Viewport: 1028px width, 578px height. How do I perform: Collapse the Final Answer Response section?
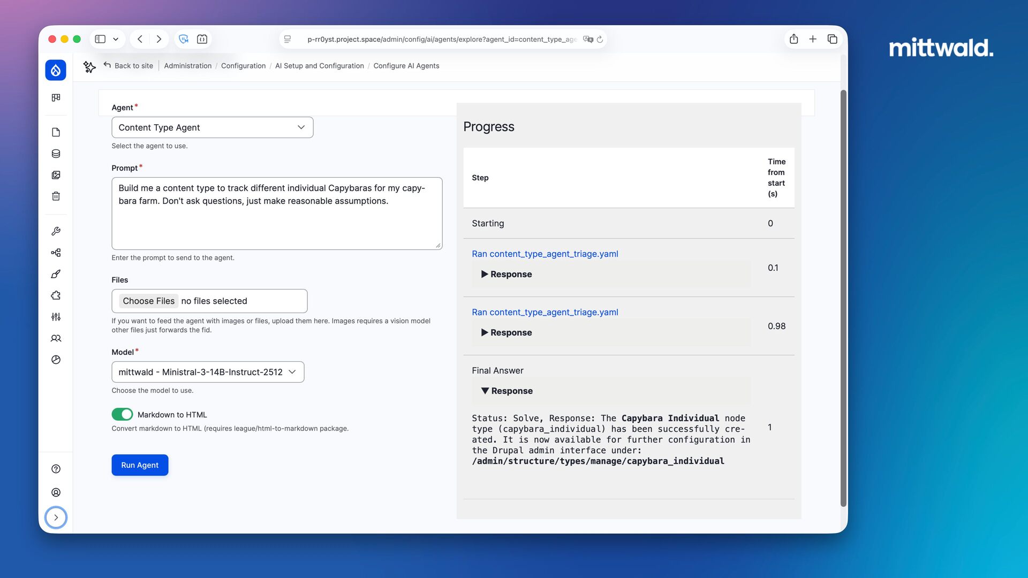507,391
